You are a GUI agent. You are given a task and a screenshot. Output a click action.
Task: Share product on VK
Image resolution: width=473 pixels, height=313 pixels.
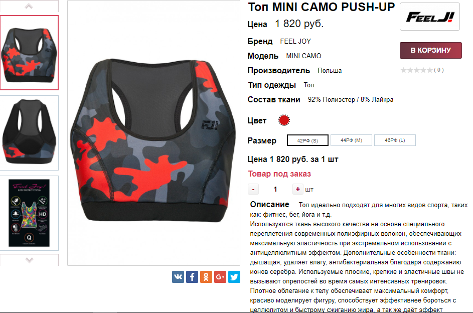(178, 277)
